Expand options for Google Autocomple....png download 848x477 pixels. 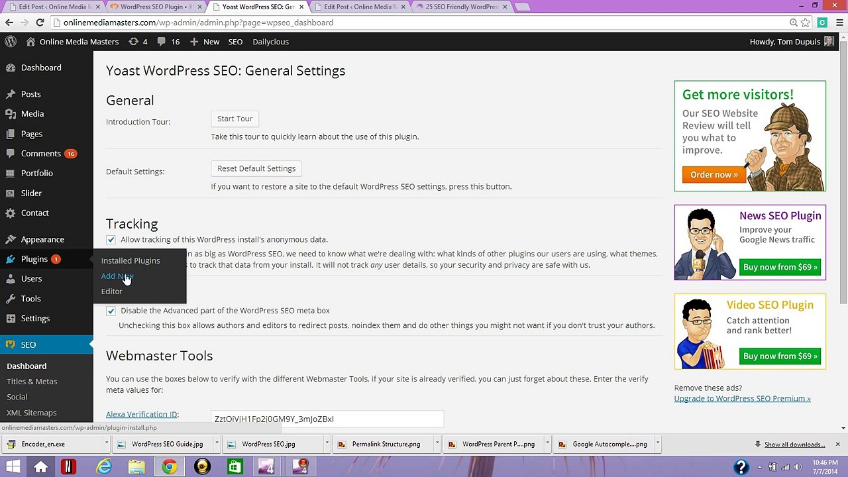pyautogui.click(x=657, y=444)
